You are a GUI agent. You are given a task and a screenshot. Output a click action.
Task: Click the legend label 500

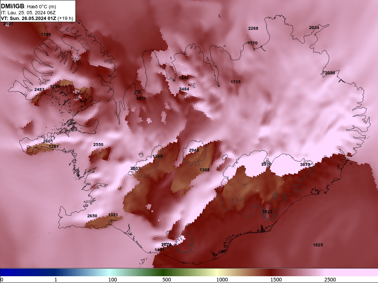pyautogui.click(x=167, y=280)
